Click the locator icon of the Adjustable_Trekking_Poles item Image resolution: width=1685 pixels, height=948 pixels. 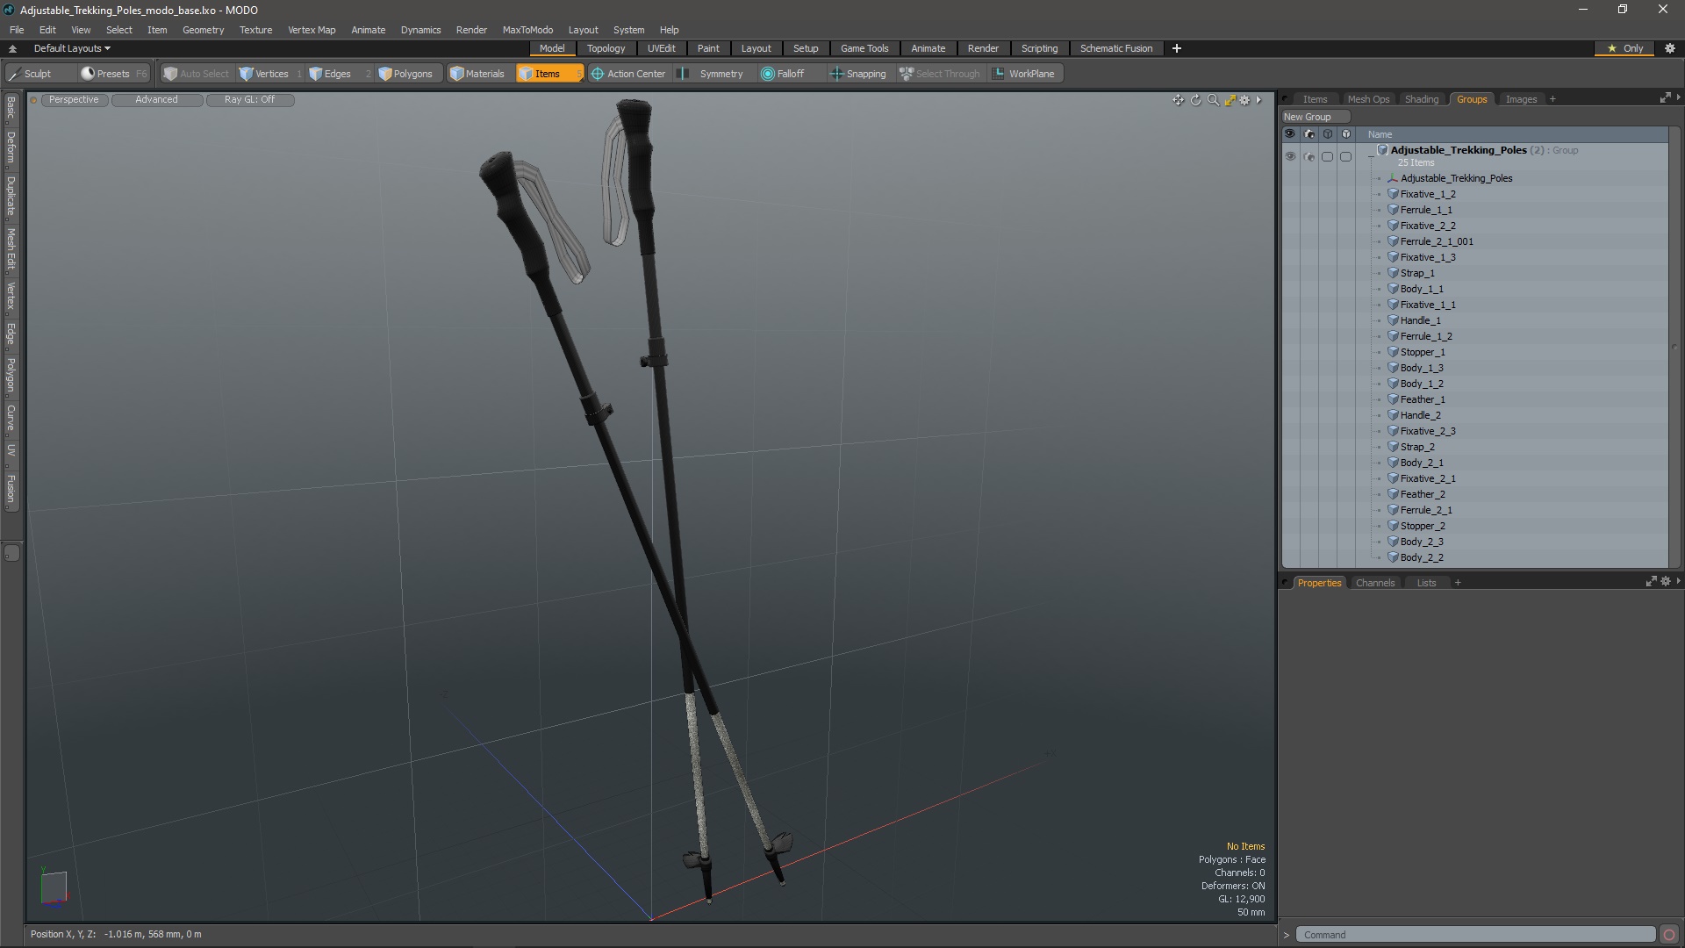point(1393,178)
